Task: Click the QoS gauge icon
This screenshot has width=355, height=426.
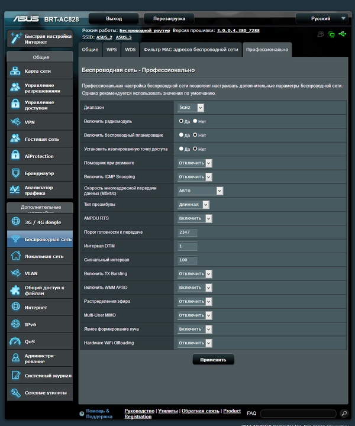Action: (x=15, y=341)
